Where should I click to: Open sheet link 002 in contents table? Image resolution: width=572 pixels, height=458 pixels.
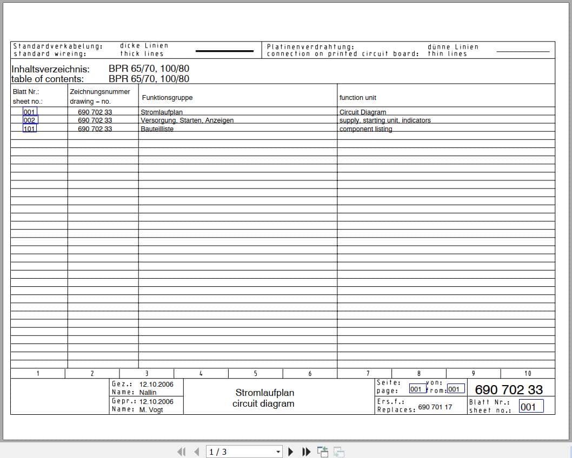(x=30, y=120)
